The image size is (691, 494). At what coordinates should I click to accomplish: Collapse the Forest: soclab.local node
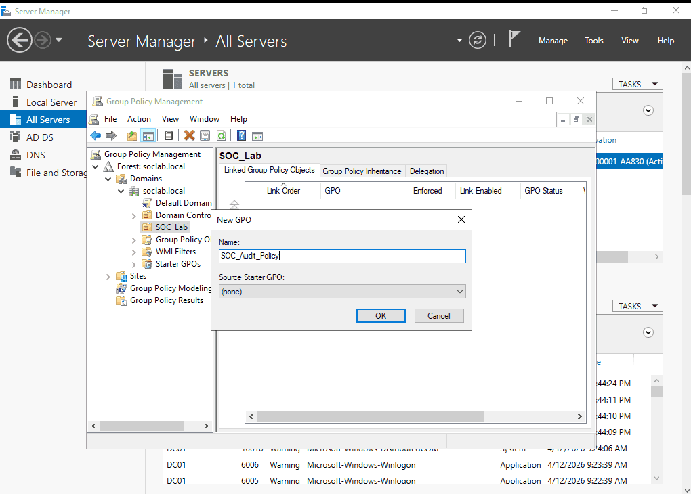click(96, 166)
